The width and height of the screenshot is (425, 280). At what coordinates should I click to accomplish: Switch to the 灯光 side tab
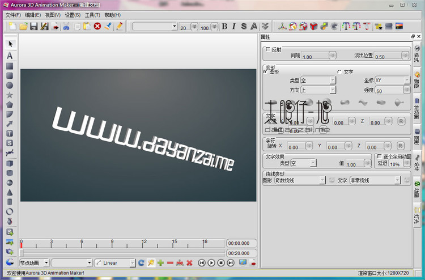click(417, 215)
